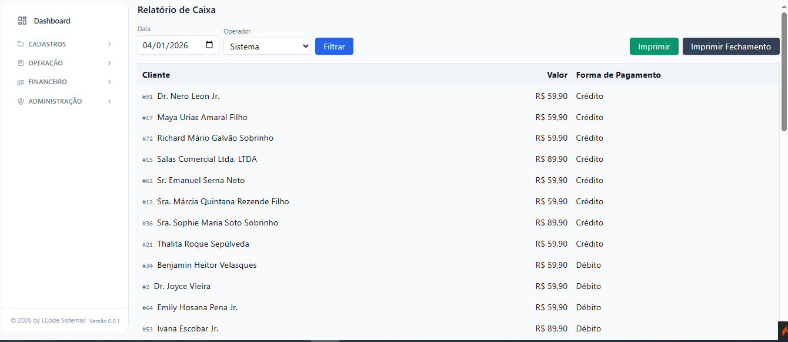
Task: Click the Dashboard grid icon
Action: 22,21
